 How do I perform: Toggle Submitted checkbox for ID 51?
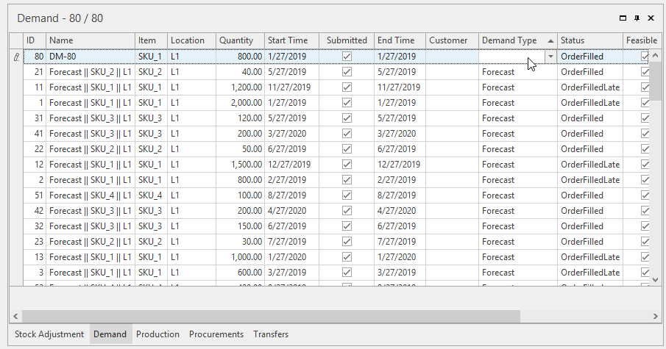(347, 195)
